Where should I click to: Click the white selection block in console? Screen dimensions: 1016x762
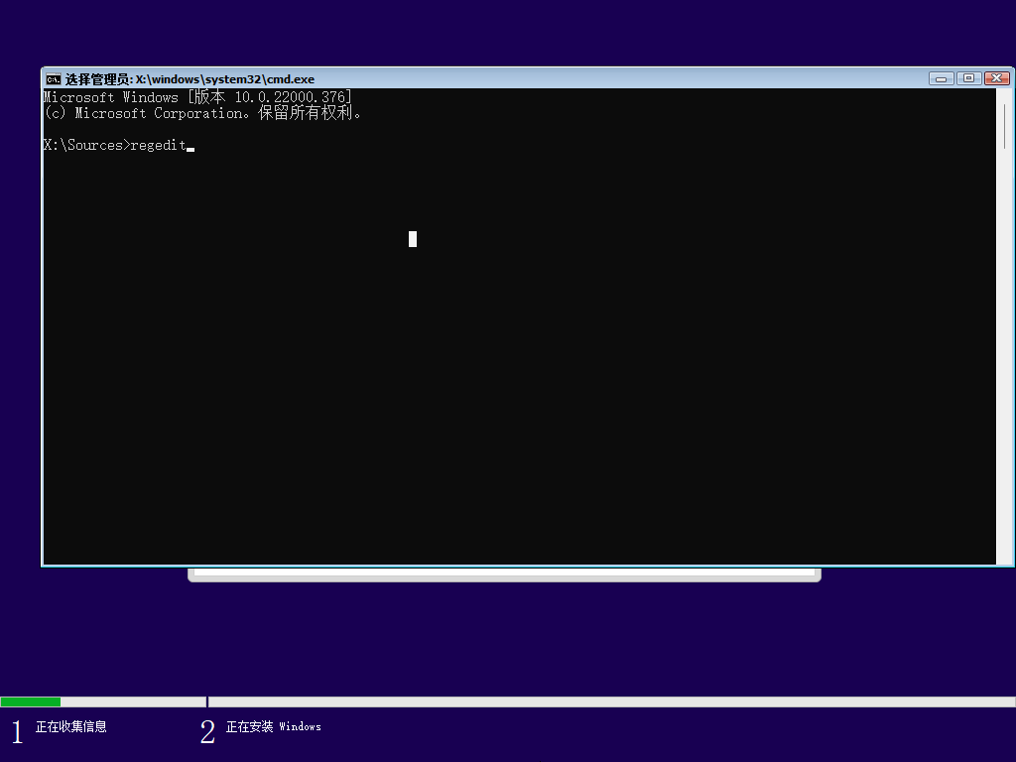(x=413, y=239)
